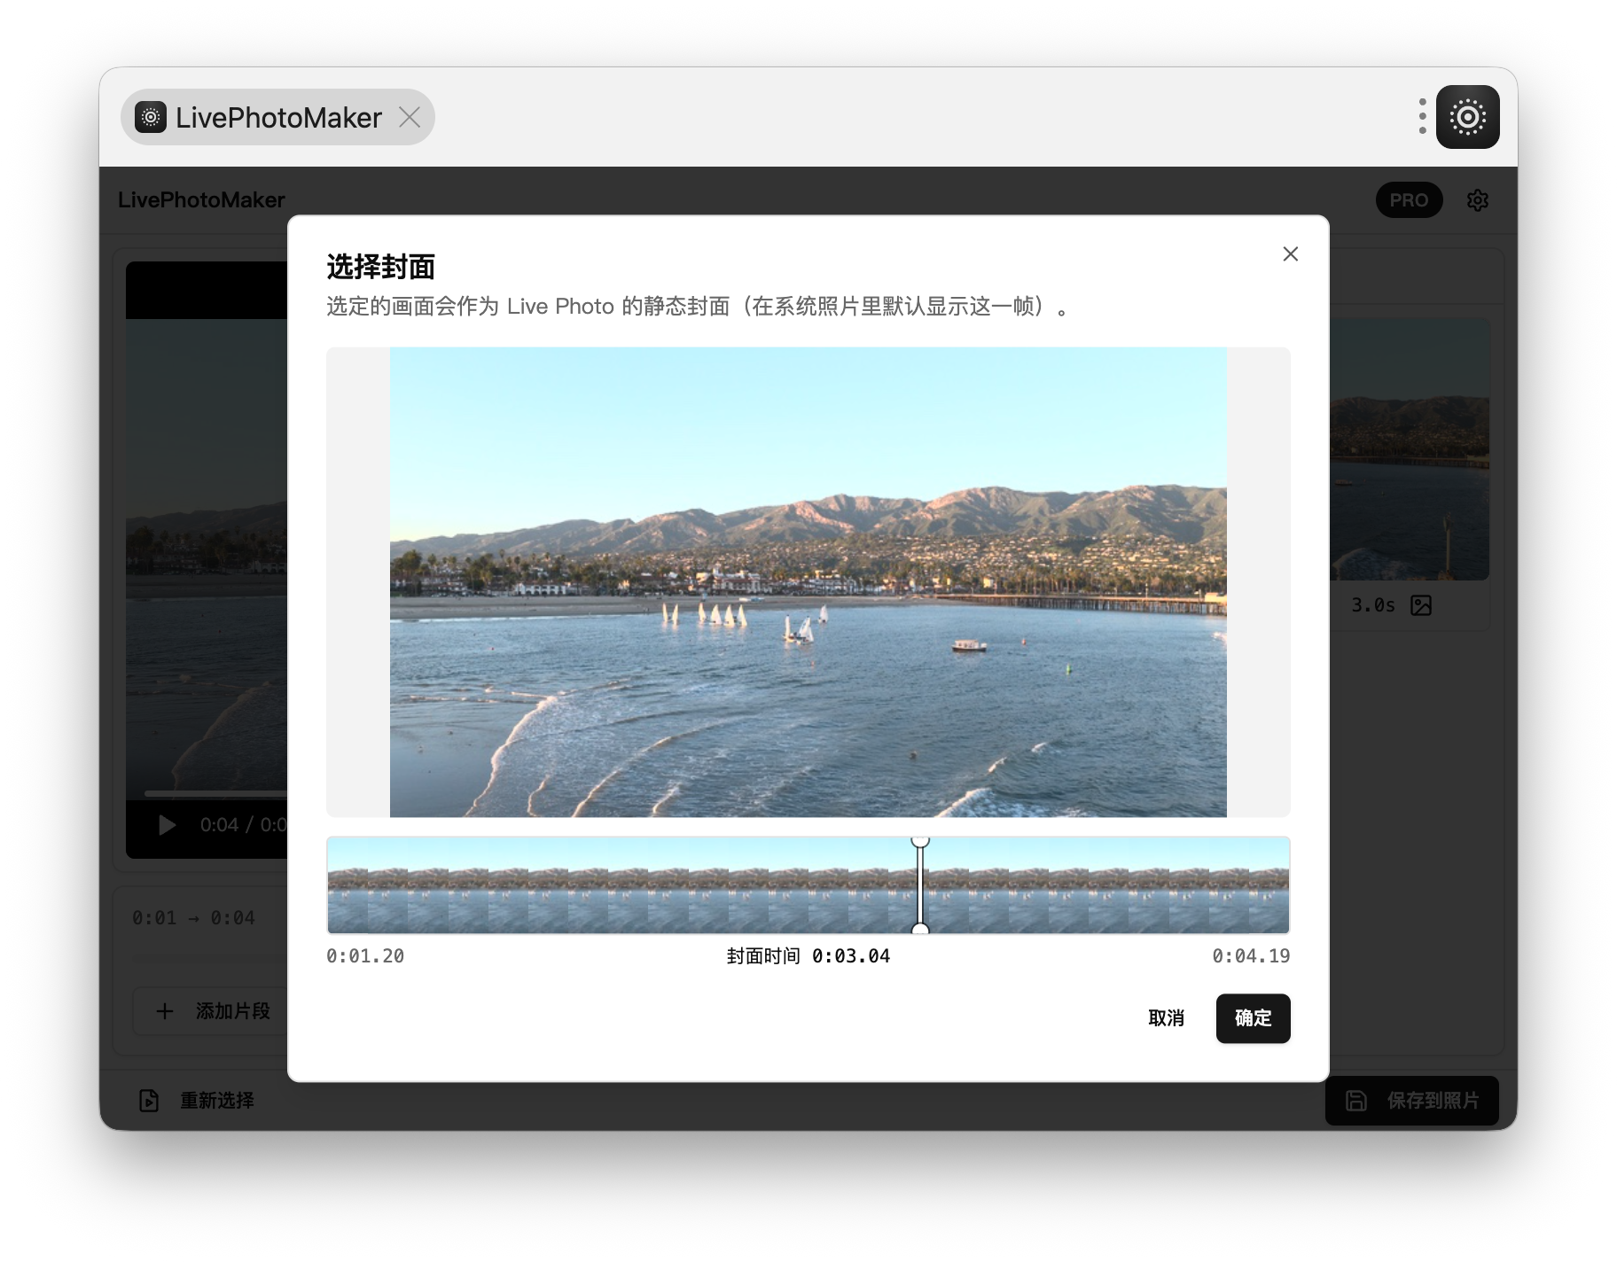Image resolution: width=1617 pixels, height=1262 pixels.
Task: Open the three-dot more options menu
Action: click(x=1422, y=117)
